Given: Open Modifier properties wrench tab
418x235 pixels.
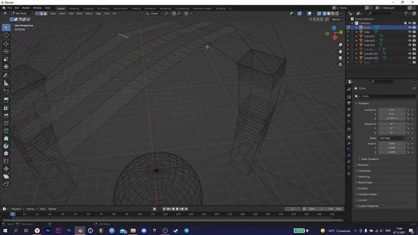Looking at the screenshot, I should coord(349,144).
